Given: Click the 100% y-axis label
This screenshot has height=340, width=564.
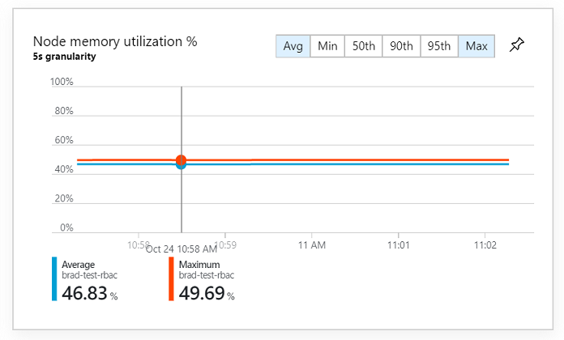Looking at the screenshot, I should 62,83.
